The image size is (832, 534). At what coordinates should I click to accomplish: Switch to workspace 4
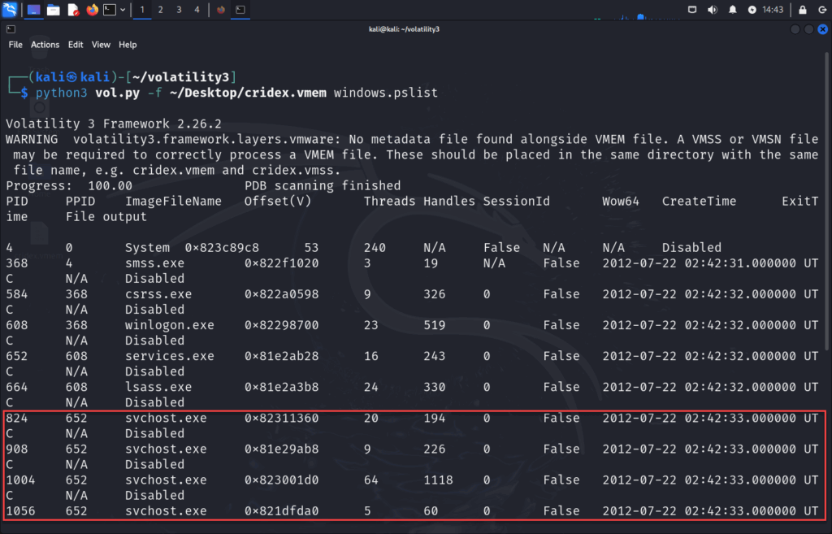197,10
